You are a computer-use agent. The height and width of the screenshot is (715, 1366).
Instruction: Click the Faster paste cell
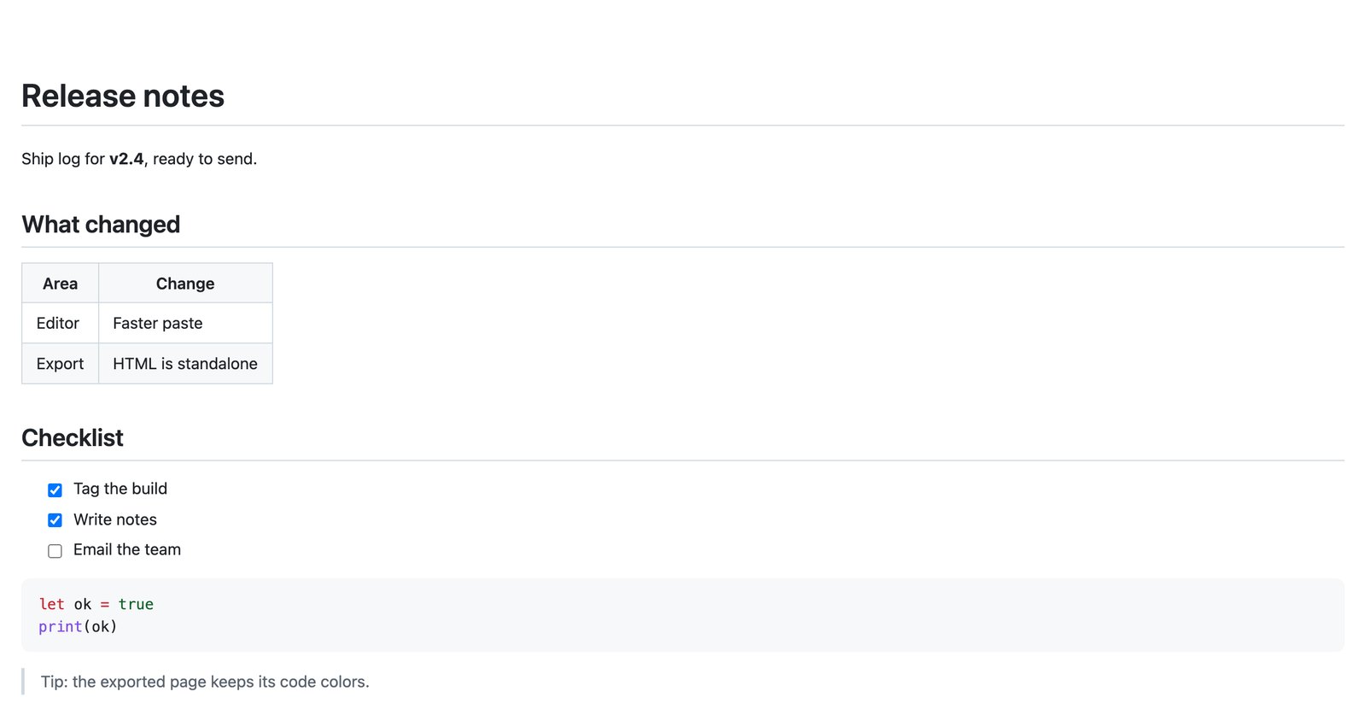coord(185,324)
